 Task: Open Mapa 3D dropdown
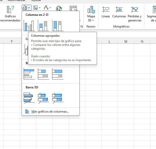(91, 14)
